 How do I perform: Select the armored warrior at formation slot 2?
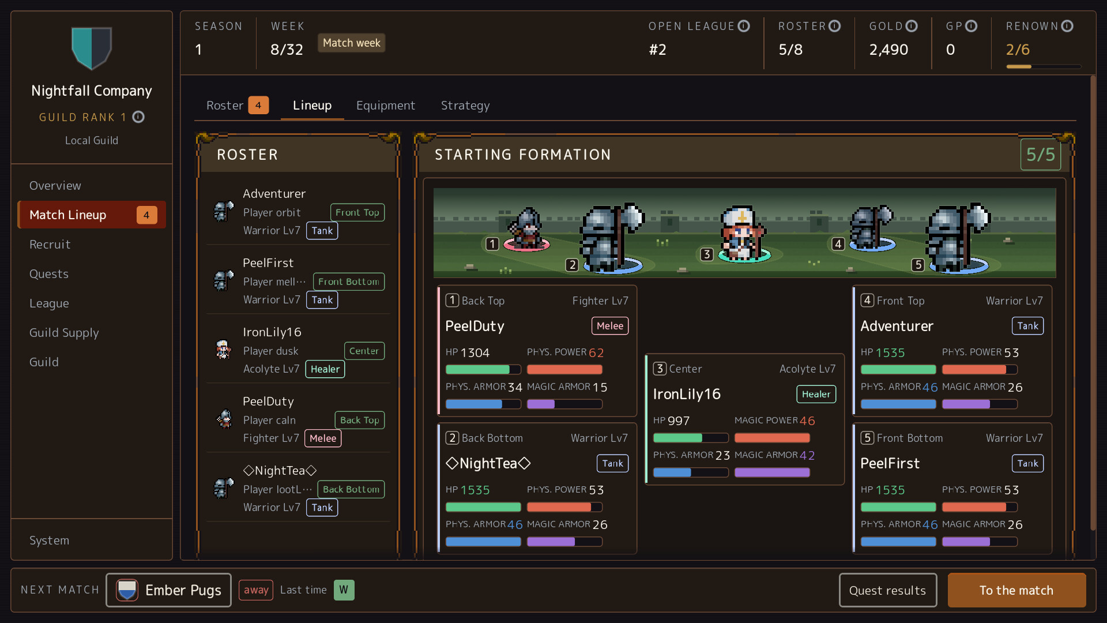click(x=611, y=237)
